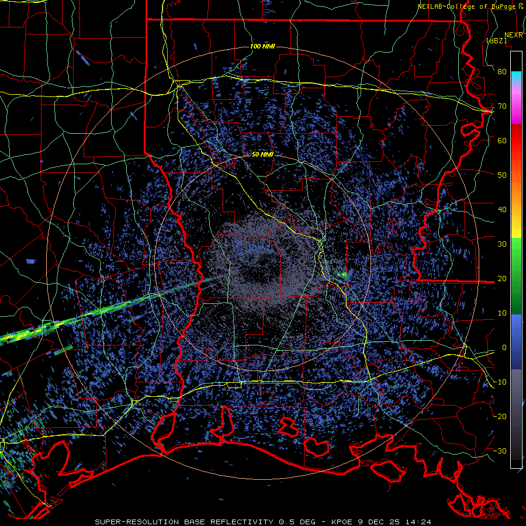Click the '80' value on the dBZ scale
The height and width of the screenshot is (526, 526).
click(x=502, y=72)
